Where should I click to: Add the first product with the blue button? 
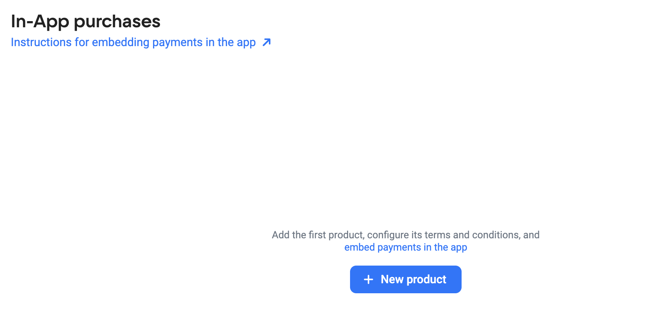(x=405, y=279)
